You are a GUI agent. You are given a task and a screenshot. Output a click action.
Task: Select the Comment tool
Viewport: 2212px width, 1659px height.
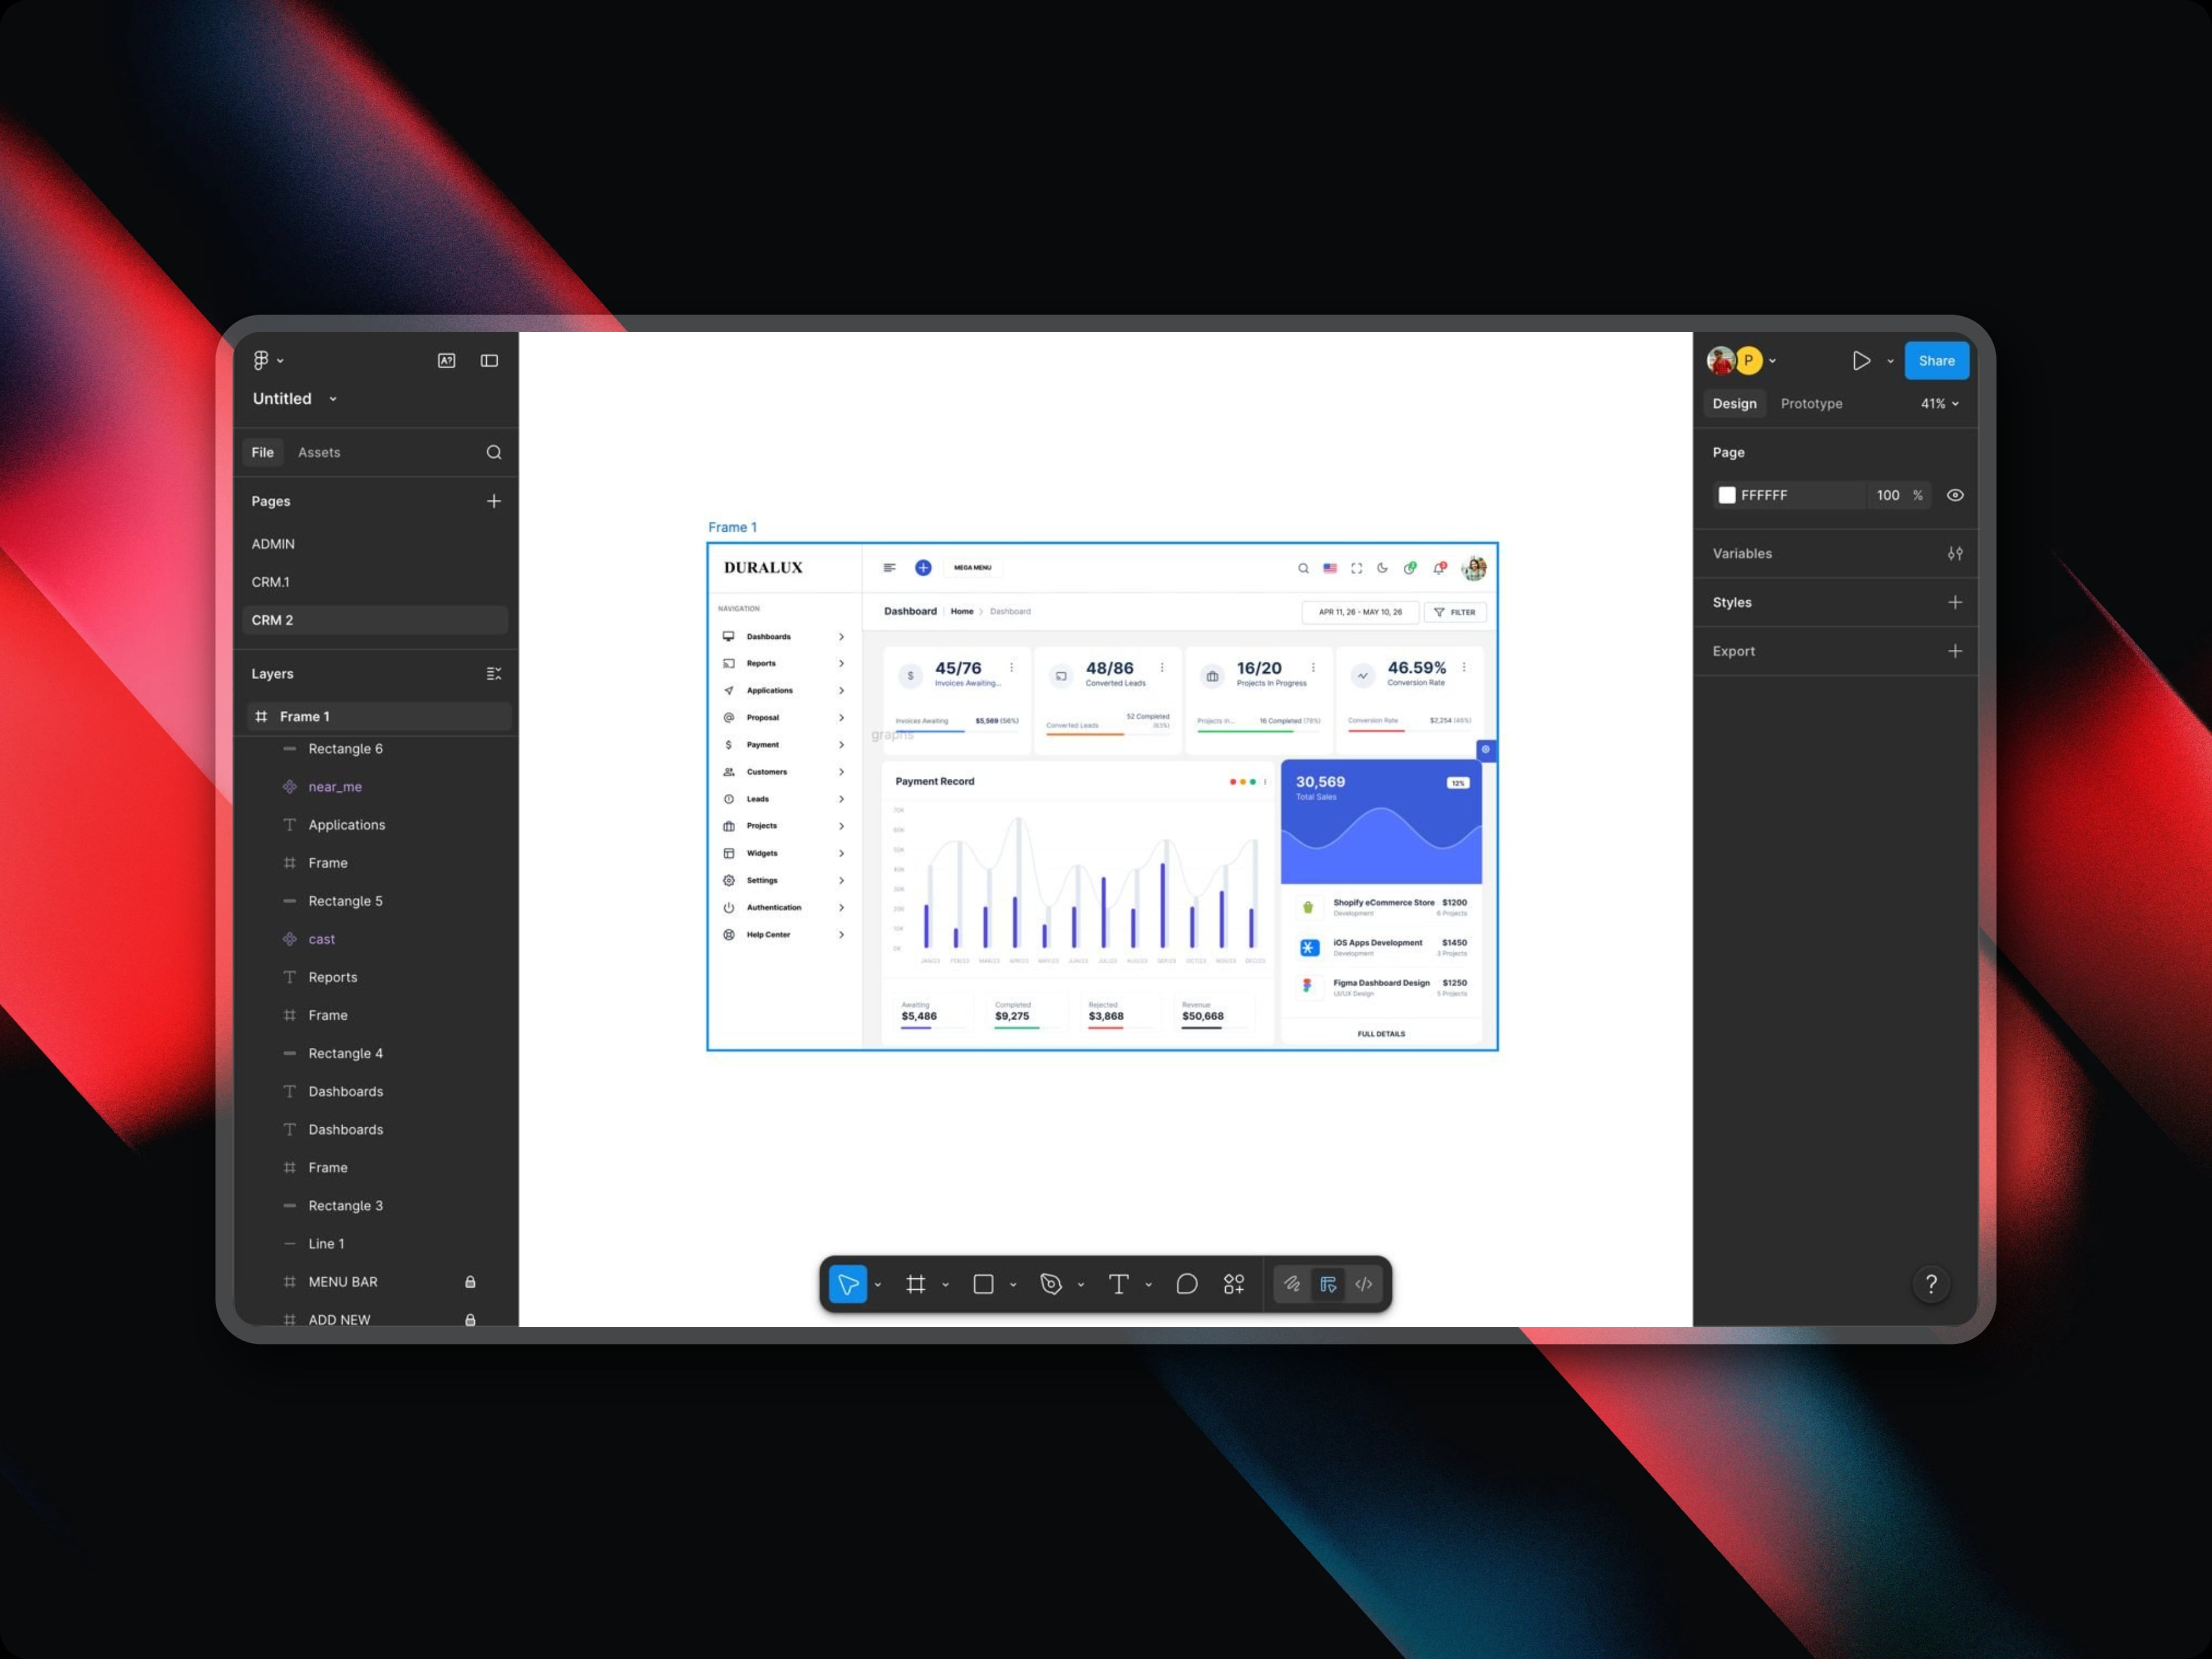[x=1187, y=1284]
